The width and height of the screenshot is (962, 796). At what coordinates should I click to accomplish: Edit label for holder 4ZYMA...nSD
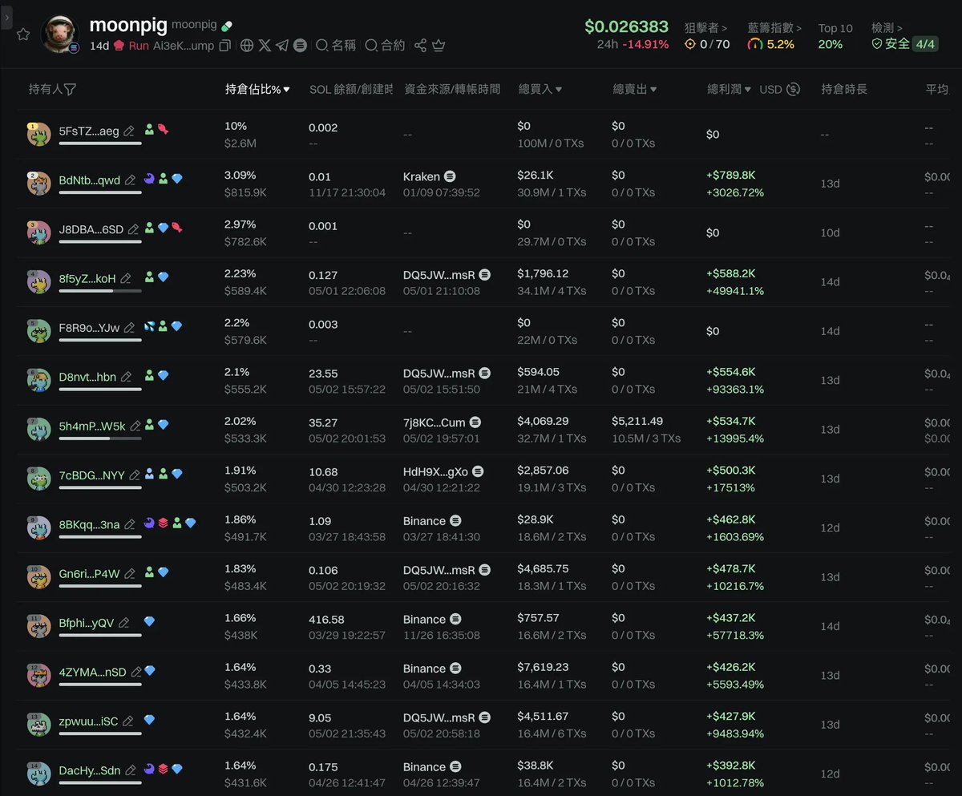click(x=136, y=672)
